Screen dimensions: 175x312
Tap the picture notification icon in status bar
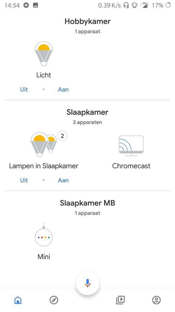click(35, 5)
